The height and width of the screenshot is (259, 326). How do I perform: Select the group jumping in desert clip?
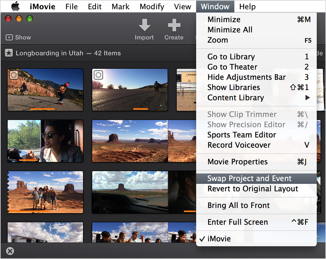coord(45,192)
